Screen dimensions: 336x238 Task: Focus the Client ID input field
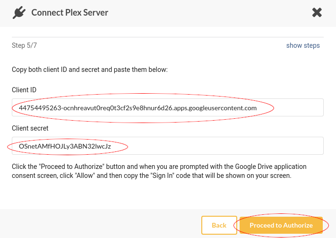(x=168, y=107)
